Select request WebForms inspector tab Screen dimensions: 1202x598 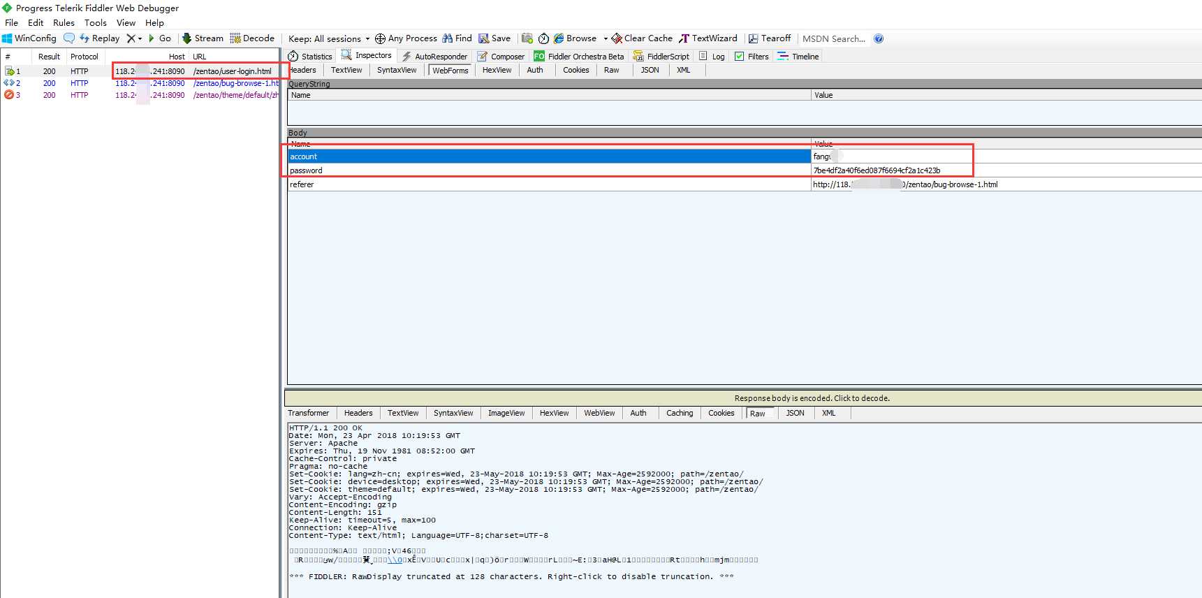[x=450, y=71]
